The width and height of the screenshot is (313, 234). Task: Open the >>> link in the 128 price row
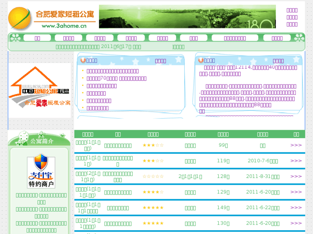pos(296,176)
